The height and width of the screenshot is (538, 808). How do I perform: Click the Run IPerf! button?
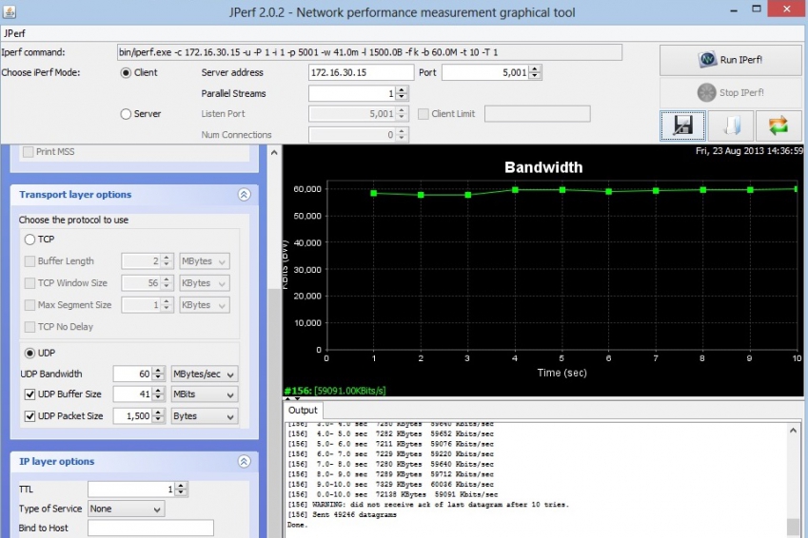coord(731,60)
